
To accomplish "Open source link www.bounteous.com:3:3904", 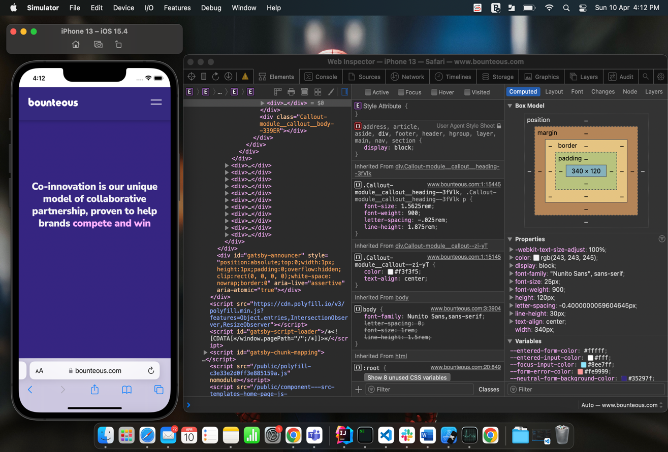I will click(x=465, y=308).
